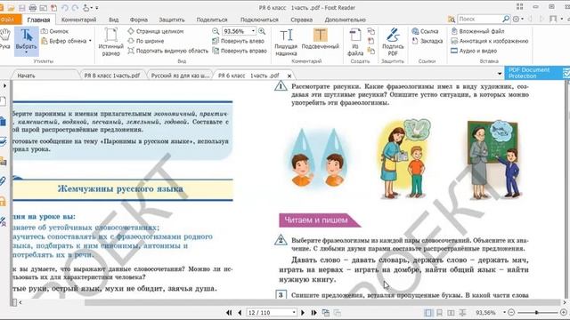Click the horizontal scrollbar of document
This screenshot has height=320, width=570.
(x=322, y=302)
